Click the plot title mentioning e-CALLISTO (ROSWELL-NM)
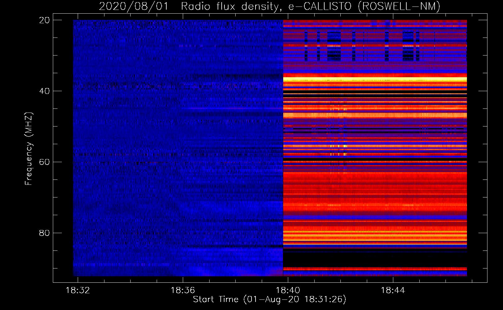The width and height of the screenshot is (503, 310). (270, 6)
